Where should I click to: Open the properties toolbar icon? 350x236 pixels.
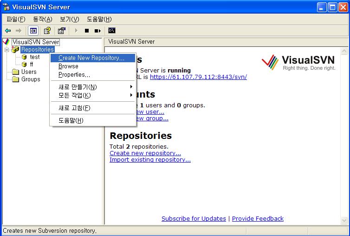tap(61, 31)
